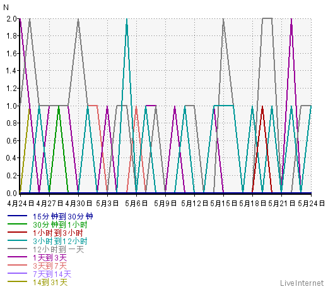328x289 pixels.
Task: Click the 4月24日 x-axis date label
Action: [x=20, y=204]
